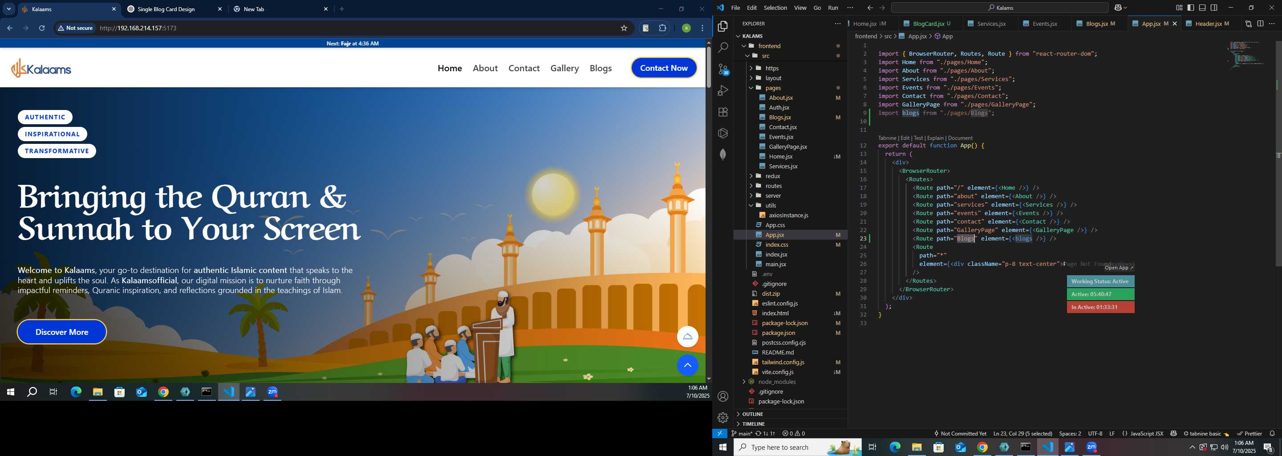1282x456 pixels.
Task: Toggle VS Code primary side bar visibility
Action: 1190,8
